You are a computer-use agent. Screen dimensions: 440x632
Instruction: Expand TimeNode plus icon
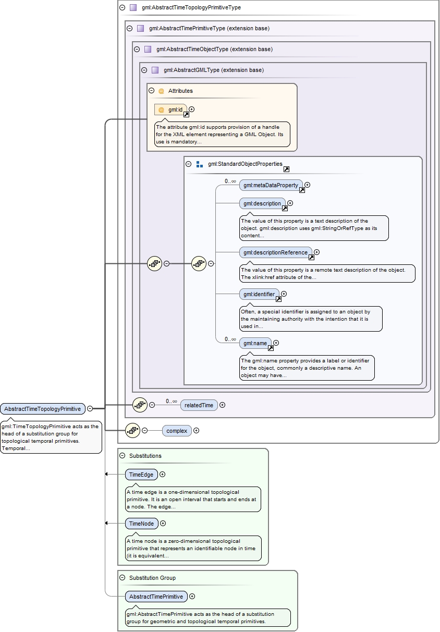point(163,524)
